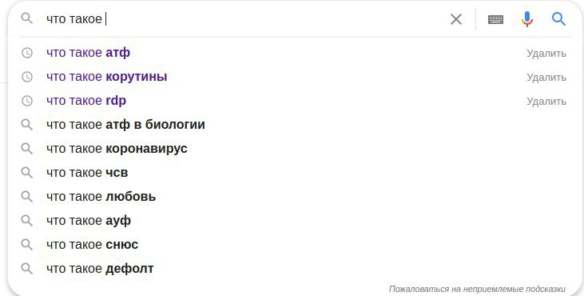Viewport: 584px width, 296px height.
Task: Click the clock icon beside «что такое корутины»
Action: tap(27, 77)
